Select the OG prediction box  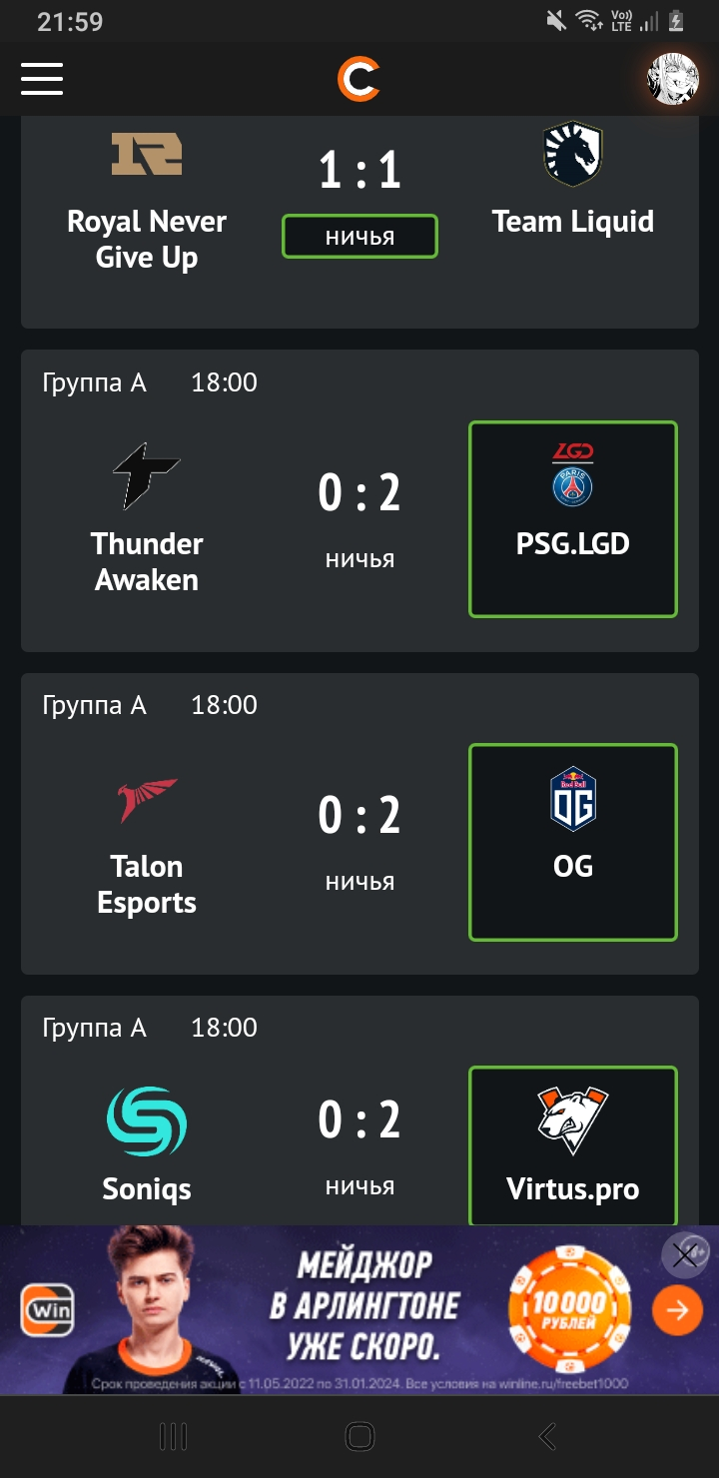tap(573, 842)
